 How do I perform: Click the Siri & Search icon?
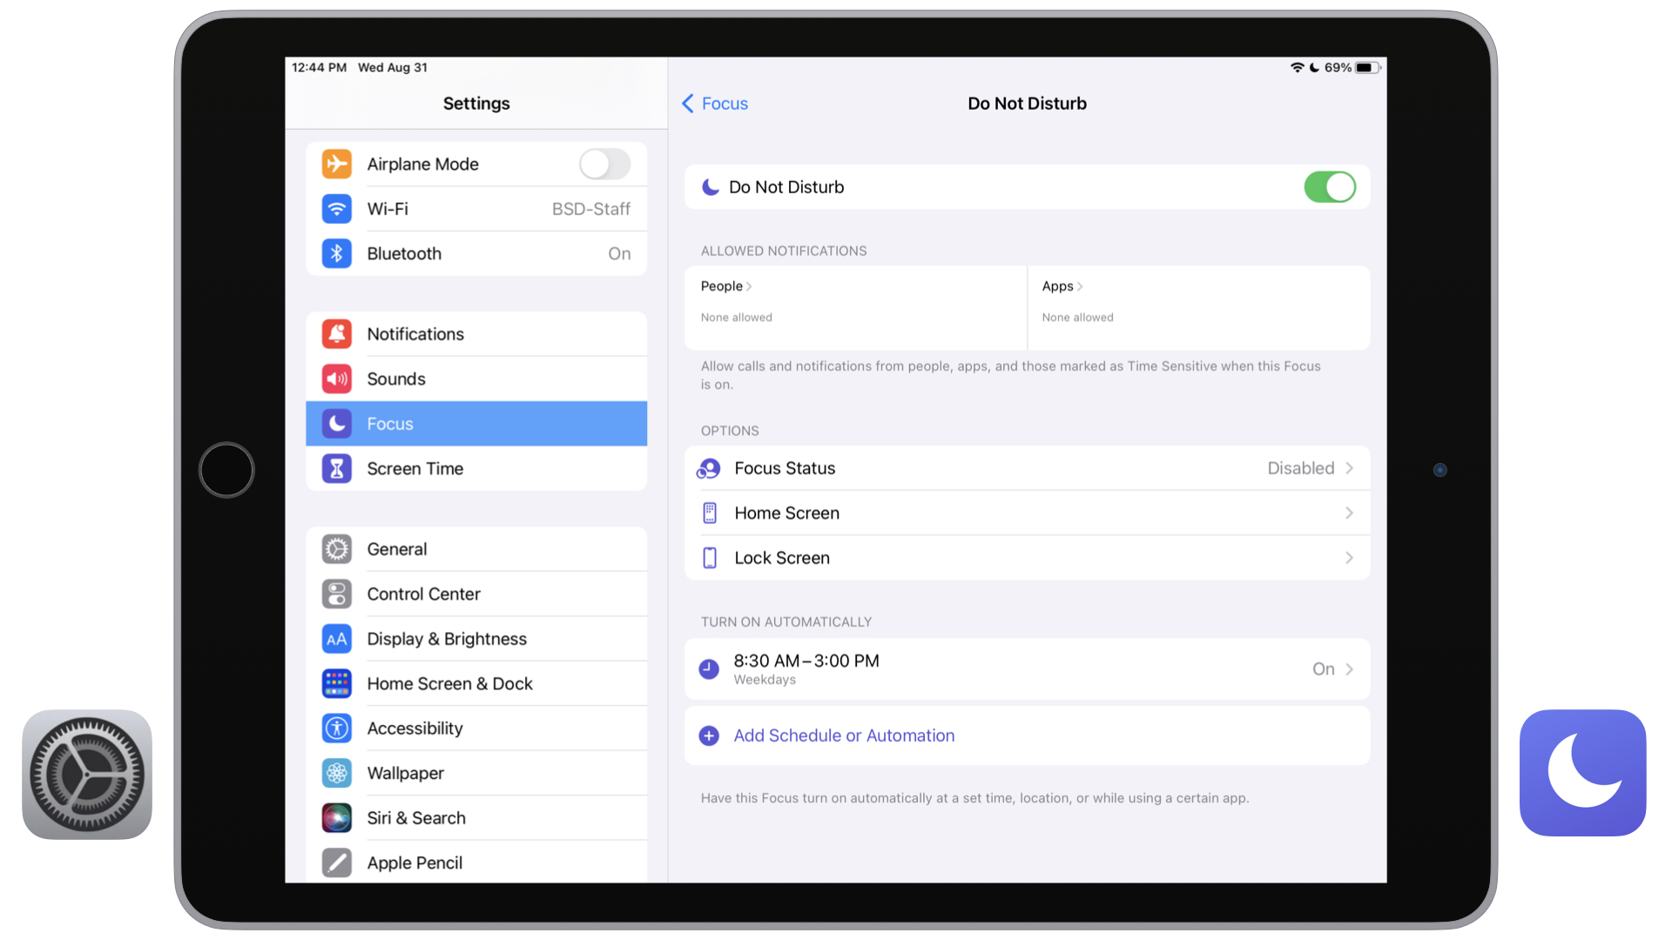click(337, 818)
